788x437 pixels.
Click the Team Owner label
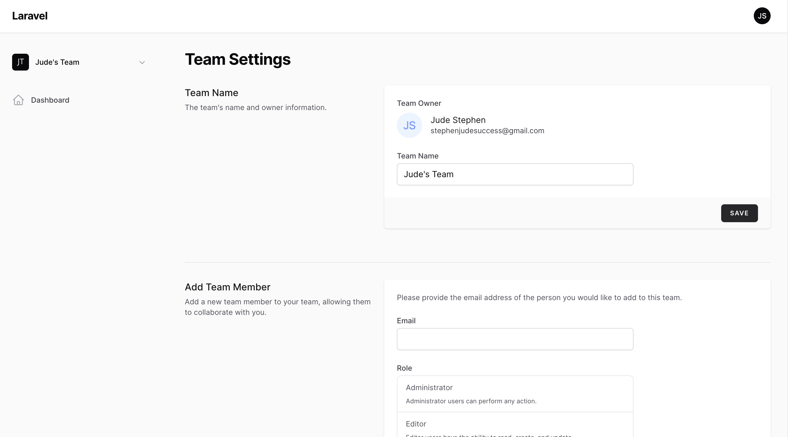[x=419, y=103]
